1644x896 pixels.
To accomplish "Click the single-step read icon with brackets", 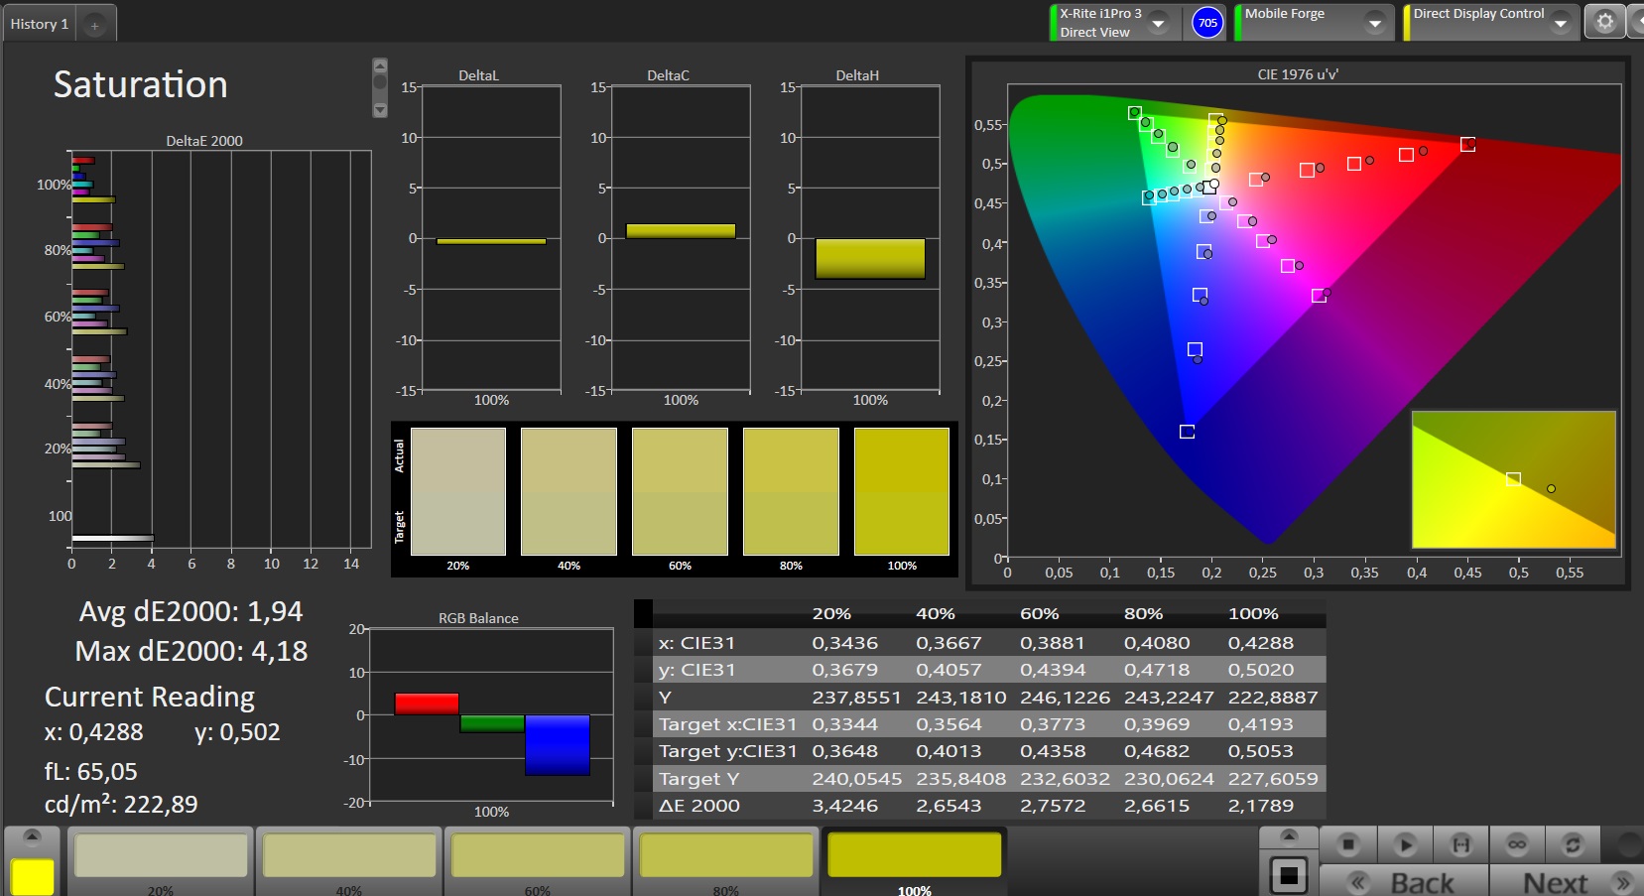I will click(x=1460, y=844).
